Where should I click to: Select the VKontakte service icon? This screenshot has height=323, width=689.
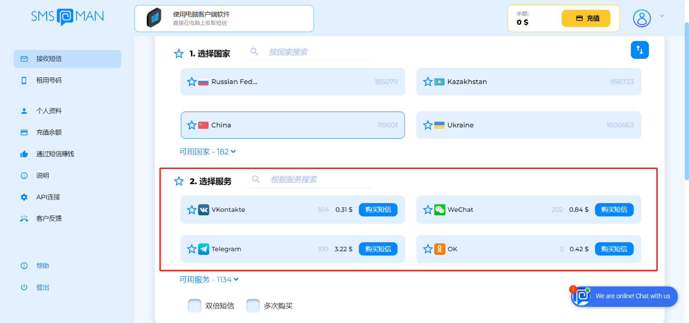pos(204,210)
